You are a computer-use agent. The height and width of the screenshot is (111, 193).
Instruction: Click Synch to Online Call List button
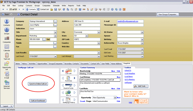tap(38, 84)
